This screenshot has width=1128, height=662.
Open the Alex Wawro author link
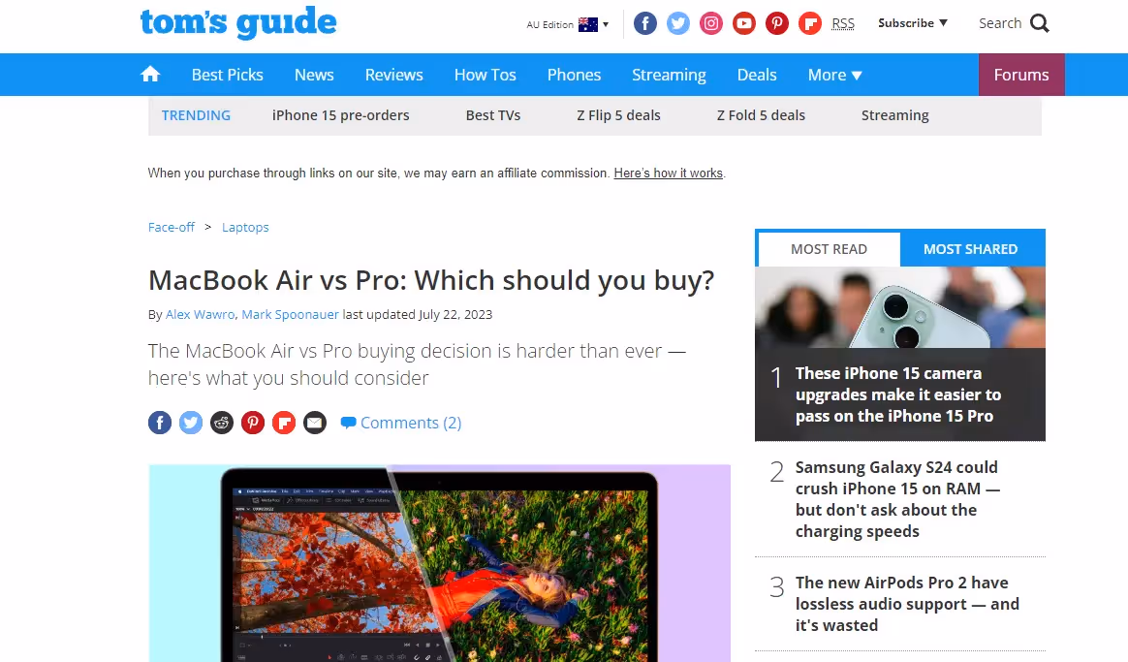point(200,314)
